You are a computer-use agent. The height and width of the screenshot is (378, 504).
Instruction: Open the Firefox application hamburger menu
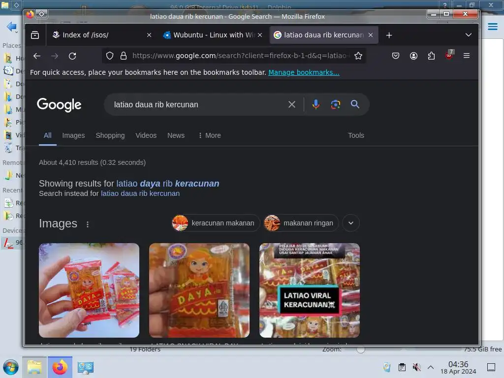(467, 56)
